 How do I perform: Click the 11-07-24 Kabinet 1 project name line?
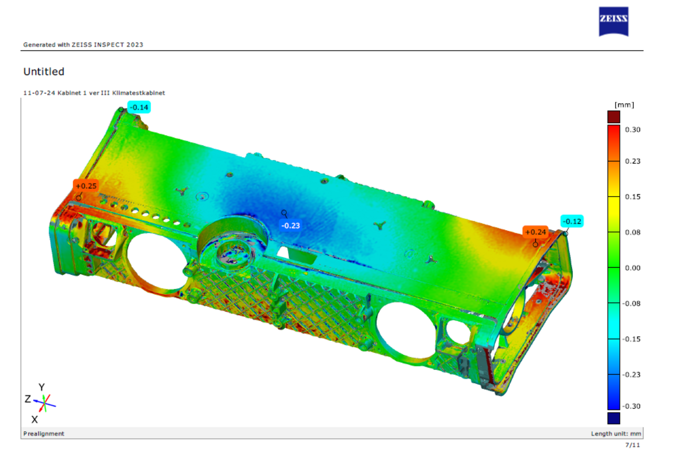pos(94,93)
